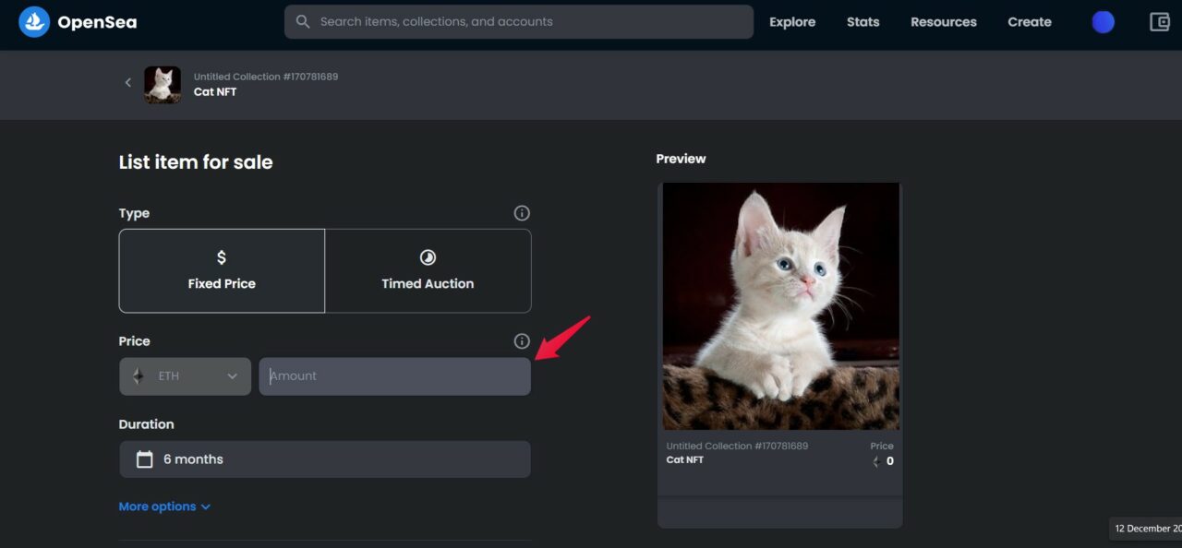
Task: Open the Explore menu
Action: [792, 21]
